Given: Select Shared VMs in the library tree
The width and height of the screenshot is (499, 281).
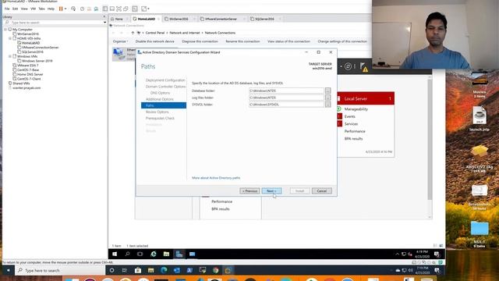Looking at the screenshot, I should point(21,84).
